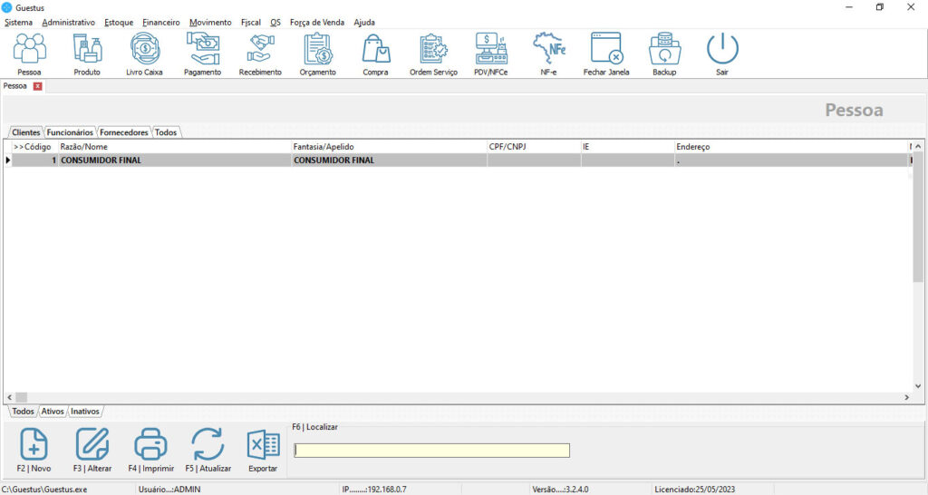Click the F6 Localizar search field
The height and width of the screenshot is (495, 928).
(431, 451)
